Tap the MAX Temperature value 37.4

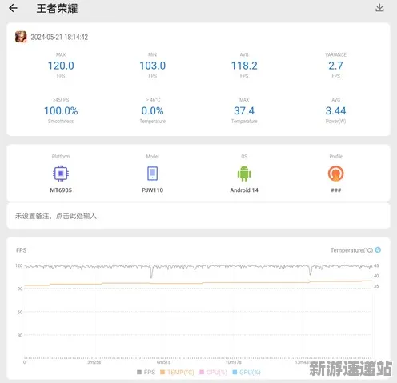[x=244, y=110]
